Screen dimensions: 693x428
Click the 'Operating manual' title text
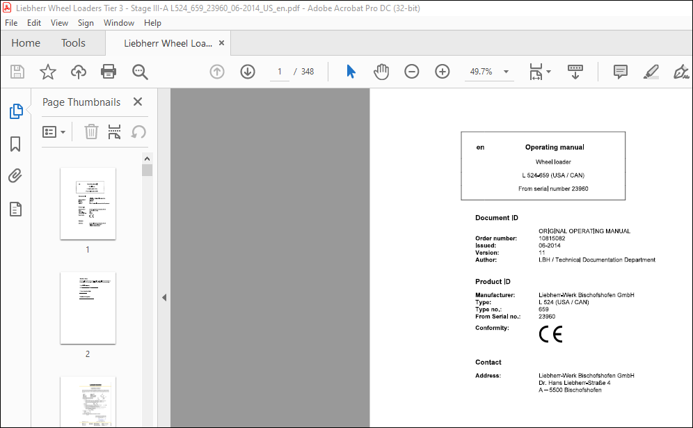click(555, 148)
